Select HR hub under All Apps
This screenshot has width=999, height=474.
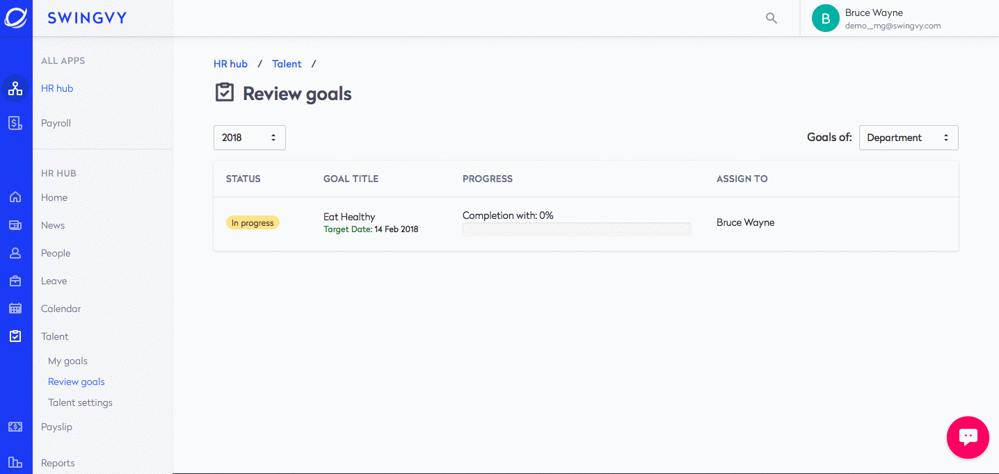57,88
